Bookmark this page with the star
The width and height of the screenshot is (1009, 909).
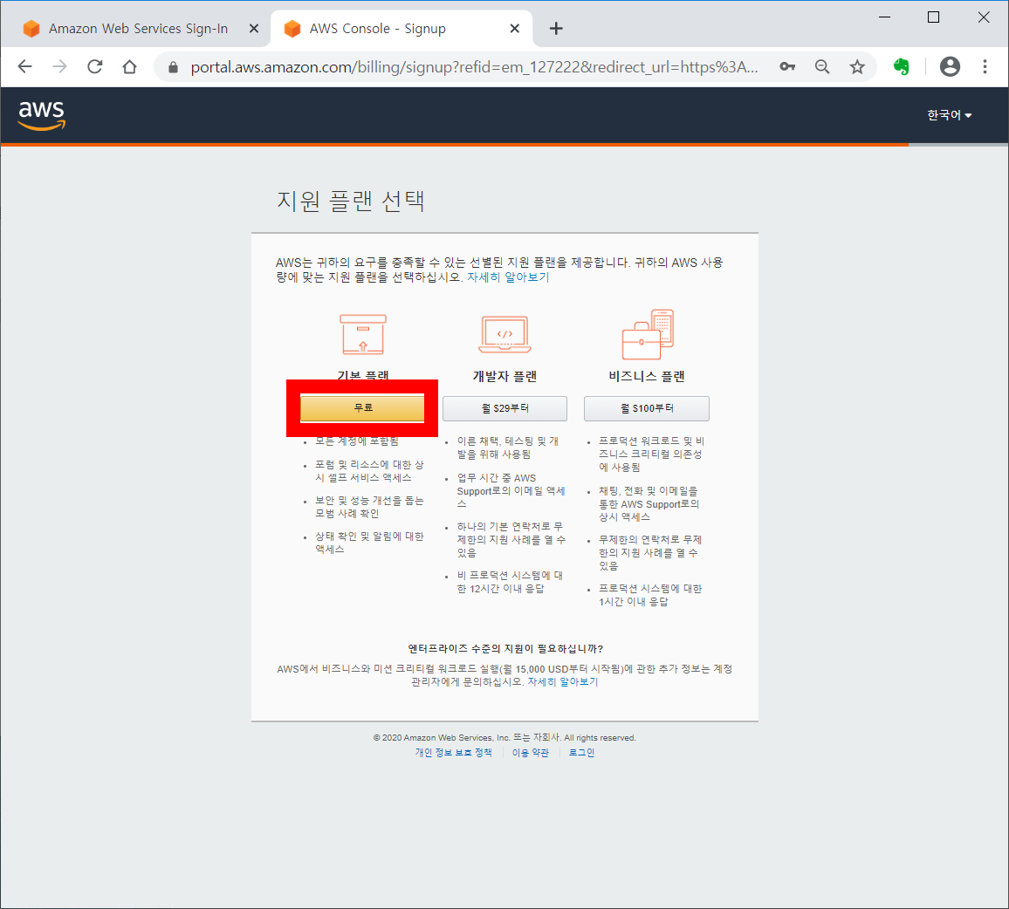click(856, 67)
